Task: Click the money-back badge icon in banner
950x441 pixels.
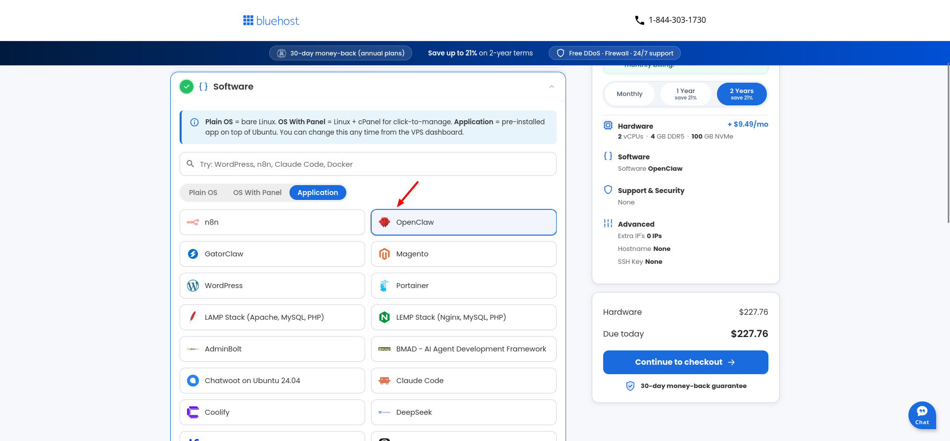Action: (x=282, y=53)
